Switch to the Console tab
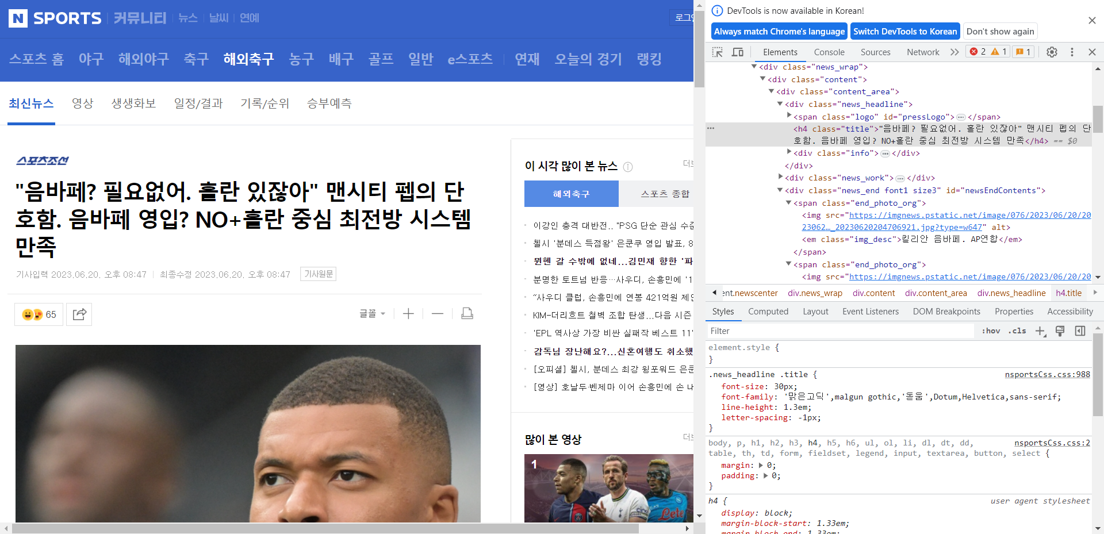The image size is (1104, 534). (829, 52)
